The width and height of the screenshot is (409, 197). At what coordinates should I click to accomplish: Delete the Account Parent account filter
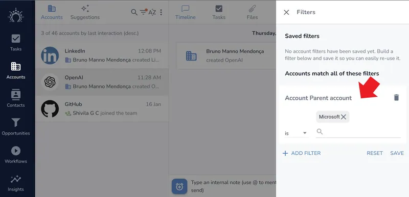point(396,98)
